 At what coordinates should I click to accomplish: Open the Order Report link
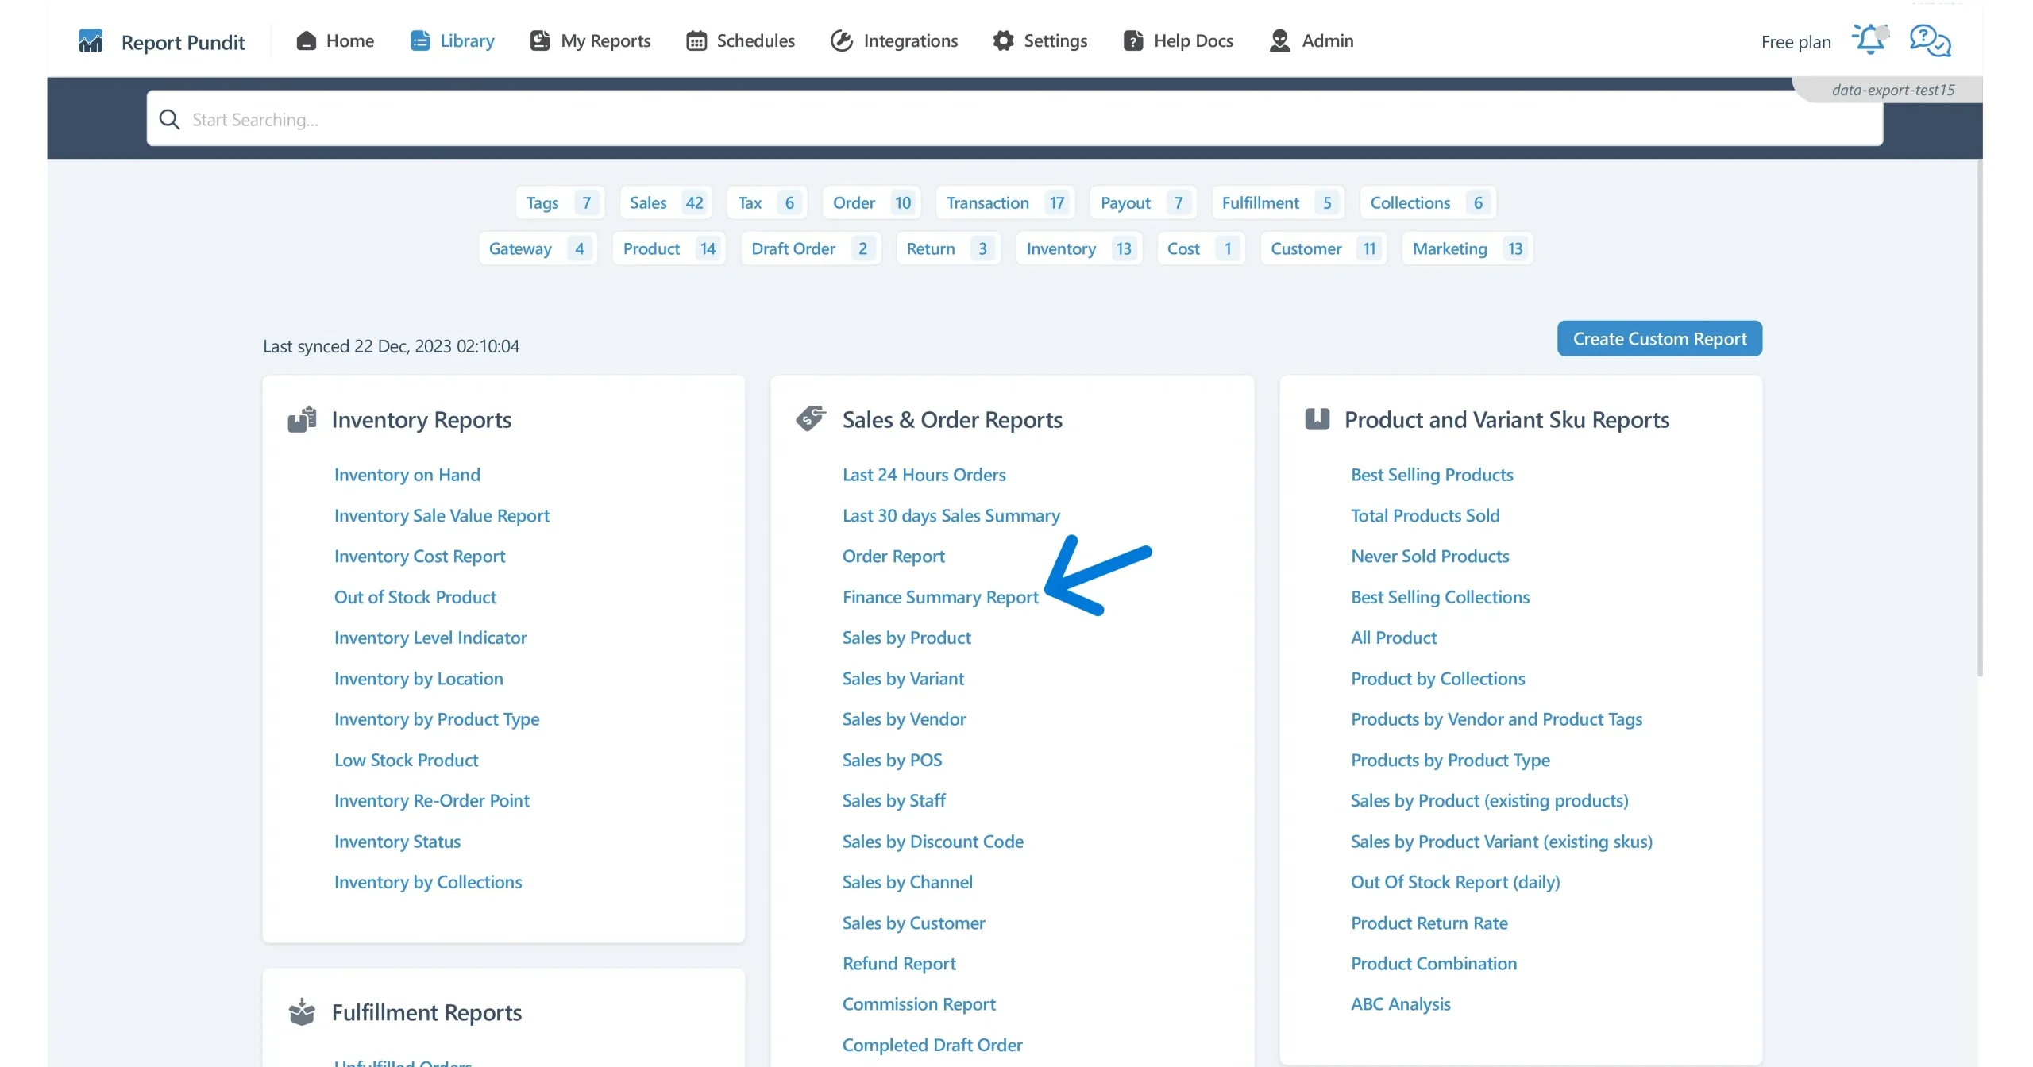tap(893, 556)
